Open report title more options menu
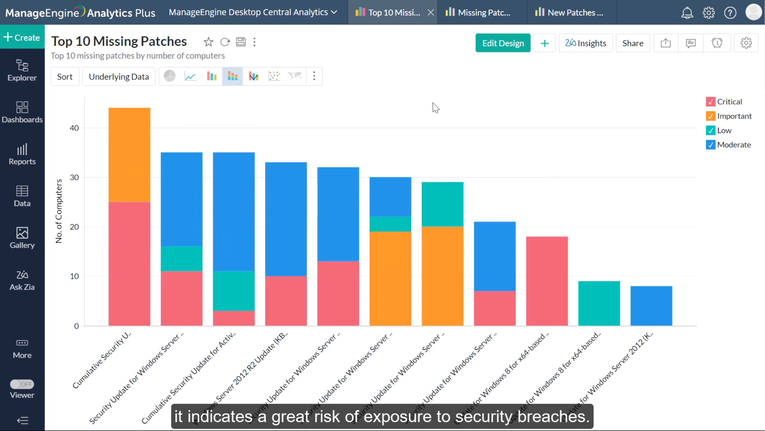This screenshot has height=431, width=765. tap(254, 42)
